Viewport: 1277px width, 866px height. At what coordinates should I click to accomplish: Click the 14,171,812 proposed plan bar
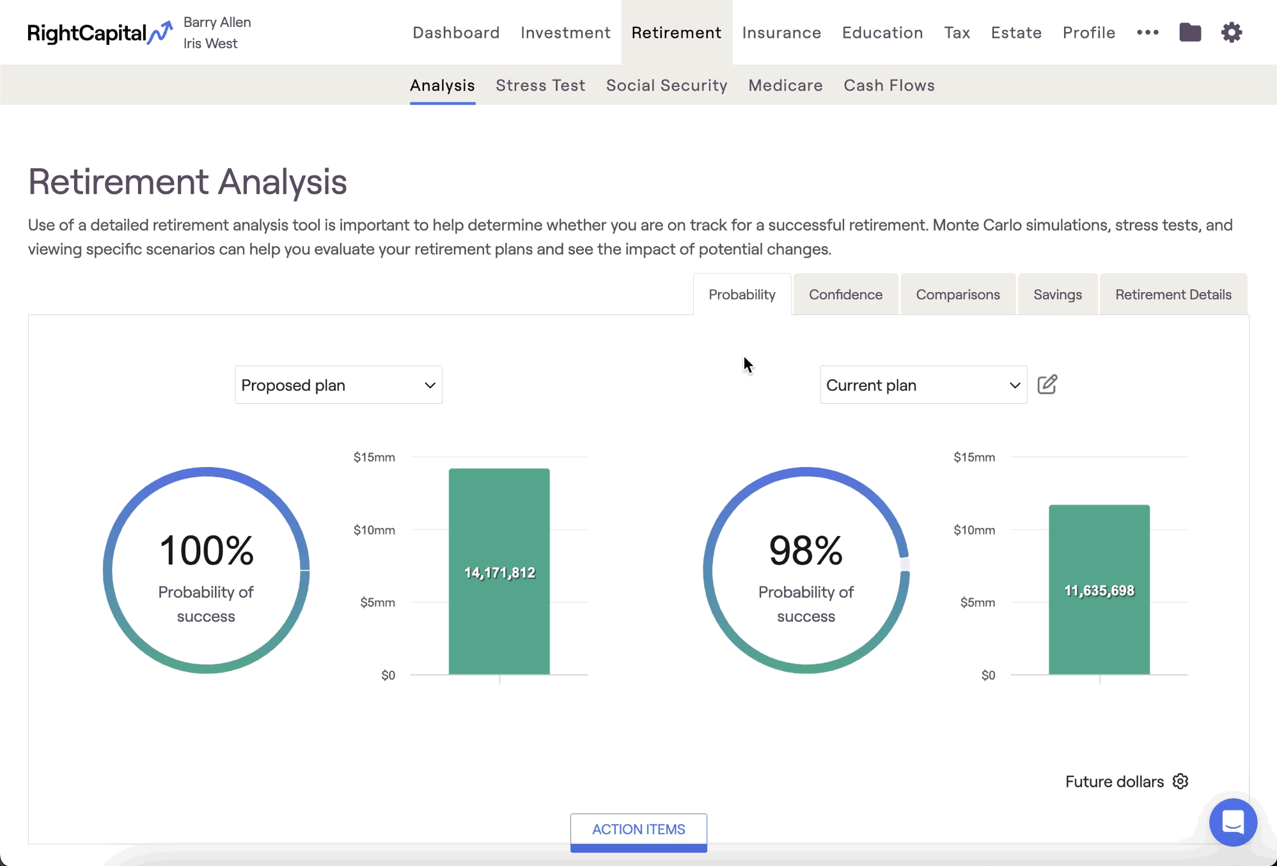click(x=499, y=571)
